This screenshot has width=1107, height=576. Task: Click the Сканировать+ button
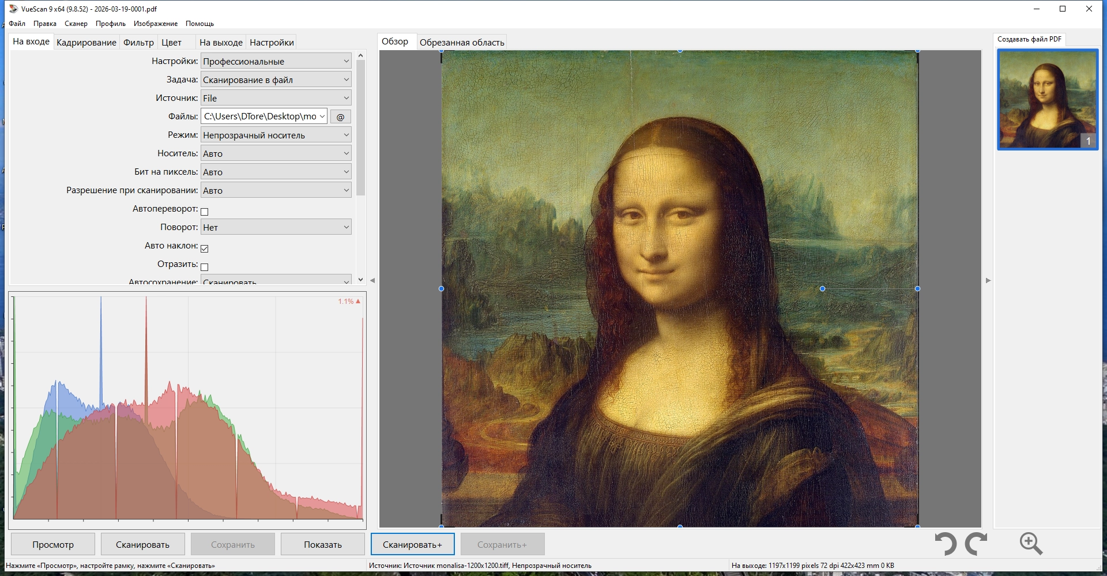point(412,544)
